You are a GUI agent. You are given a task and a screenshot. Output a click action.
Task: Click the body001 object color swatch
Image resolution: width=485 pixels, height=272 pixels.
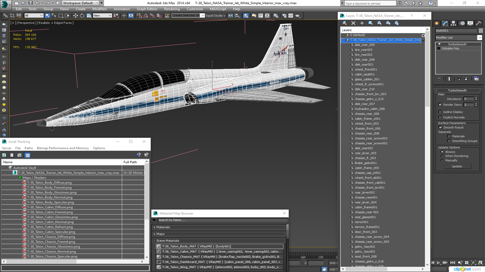pos(480,30)
